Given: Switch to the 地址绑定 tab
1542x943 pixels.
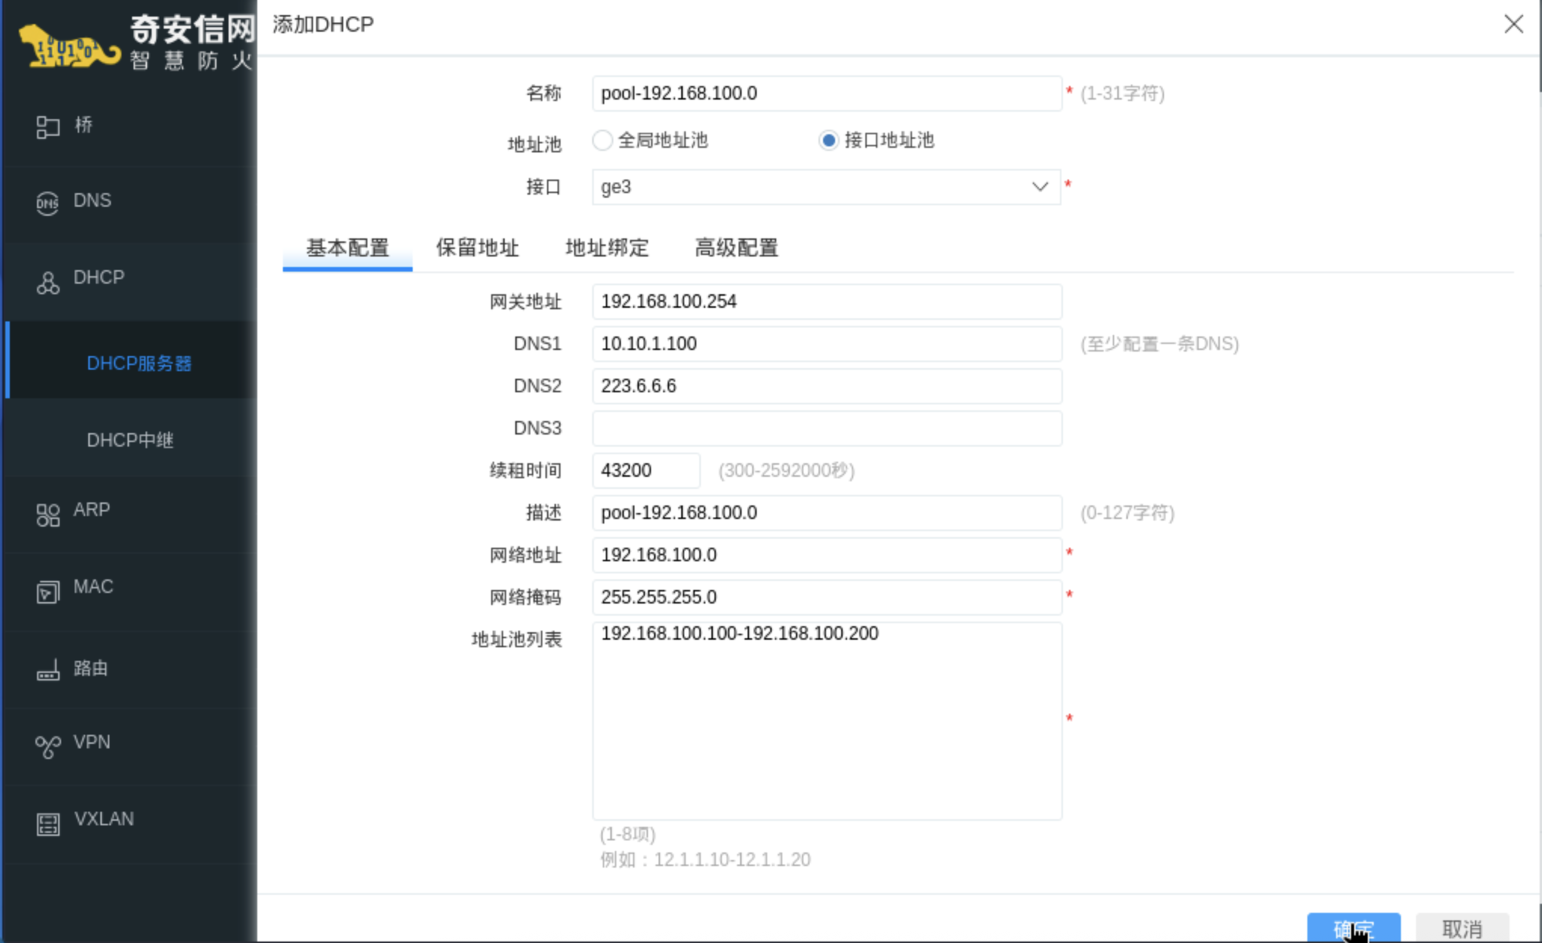Looking at the screenshot, I should coord(607,248).
